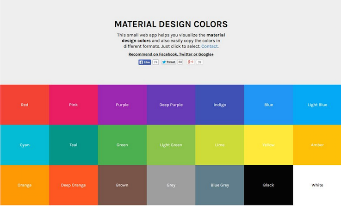
Task: Select the Black color tile
Action: click(268, 185)
